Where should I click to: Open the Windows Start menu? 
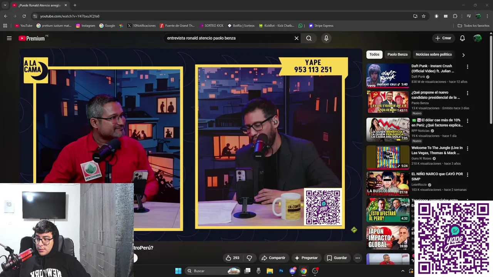coord(178,271)
